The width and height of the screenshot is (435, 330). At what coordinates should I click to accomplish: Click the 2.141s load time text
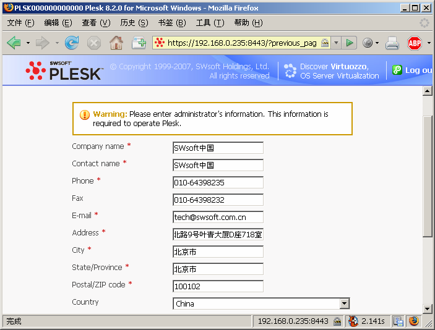click(x=373, y=321)
